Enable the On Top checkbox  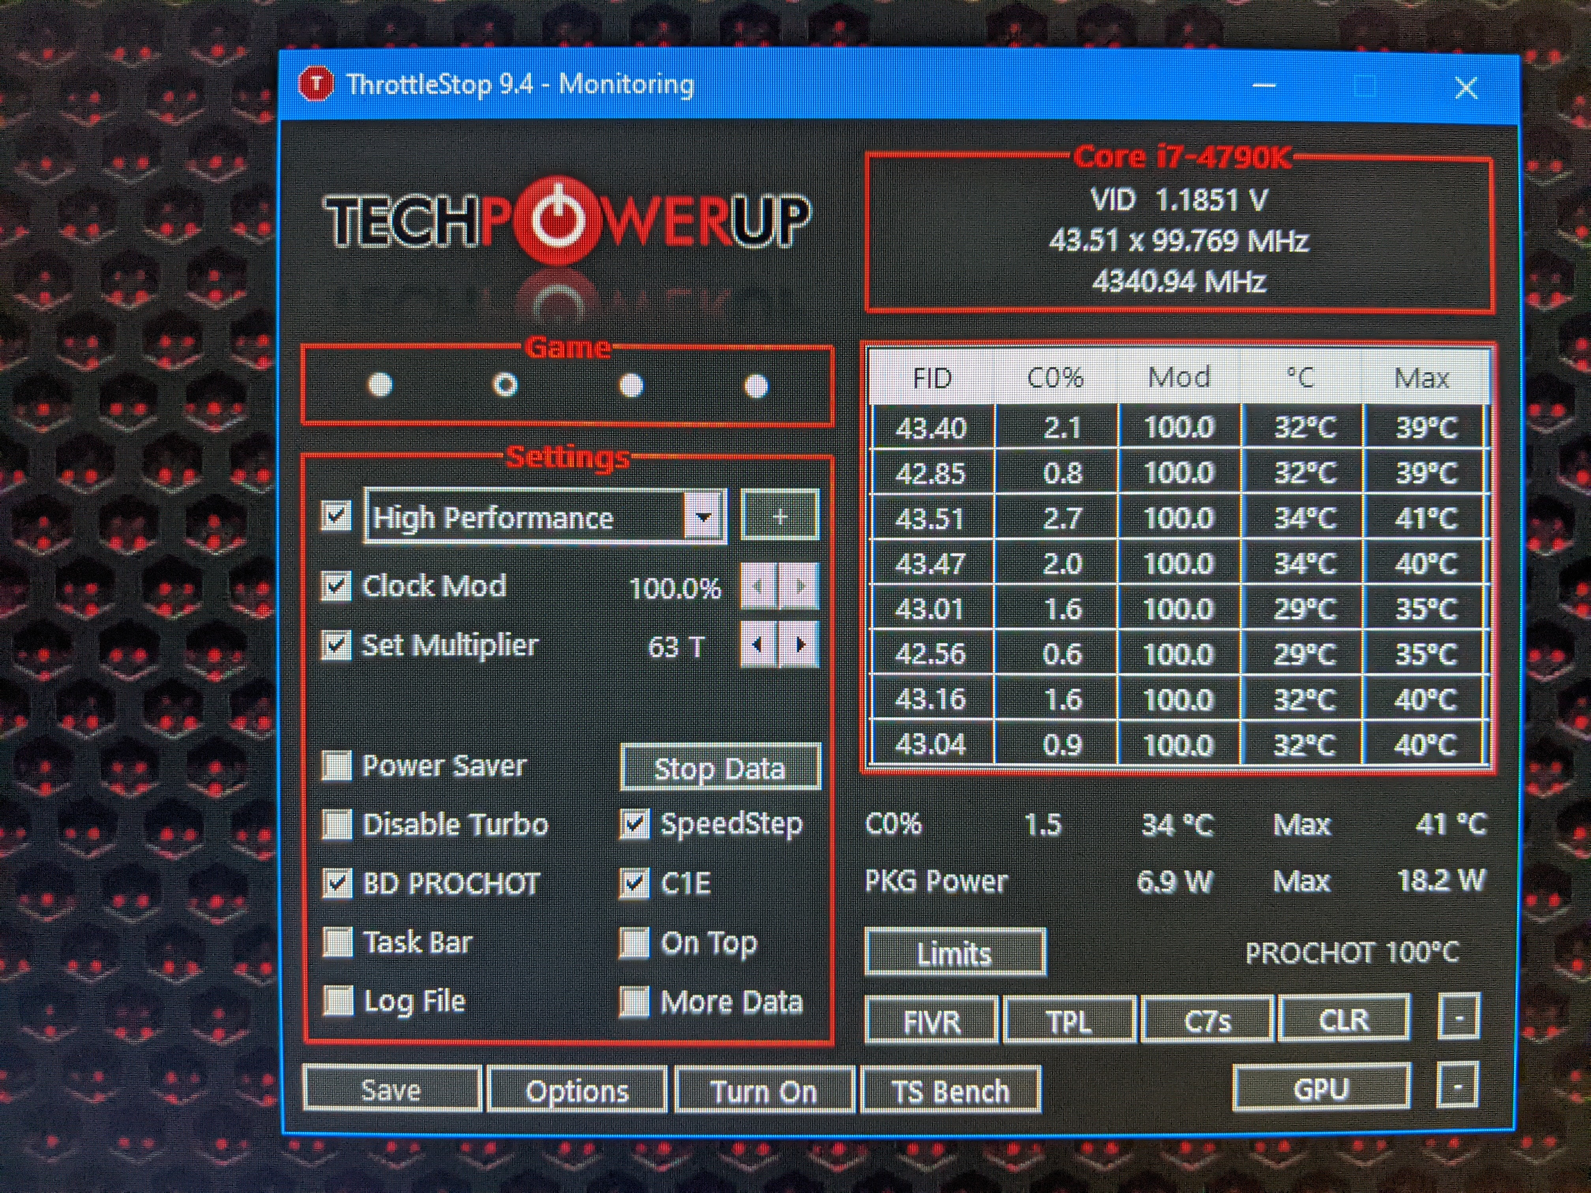click(x=635, y=943)
